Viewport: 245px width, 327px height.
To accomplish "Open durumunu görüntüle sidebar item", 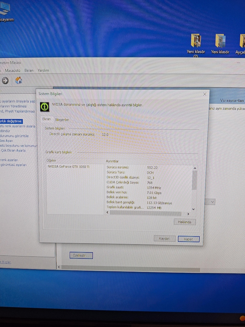I will [14, 136].
